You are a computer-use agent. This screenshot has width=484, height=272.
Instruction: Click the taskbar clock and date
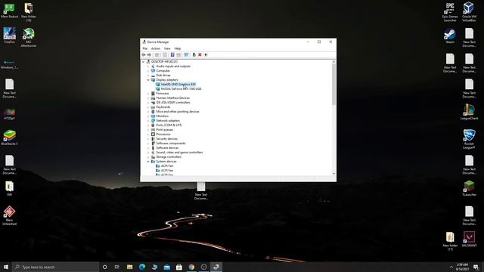point(462,267)
